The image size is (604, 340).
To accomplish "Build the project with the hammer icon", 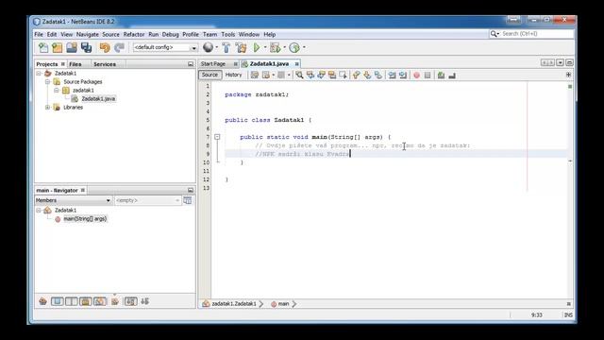I will click(226, 47).
